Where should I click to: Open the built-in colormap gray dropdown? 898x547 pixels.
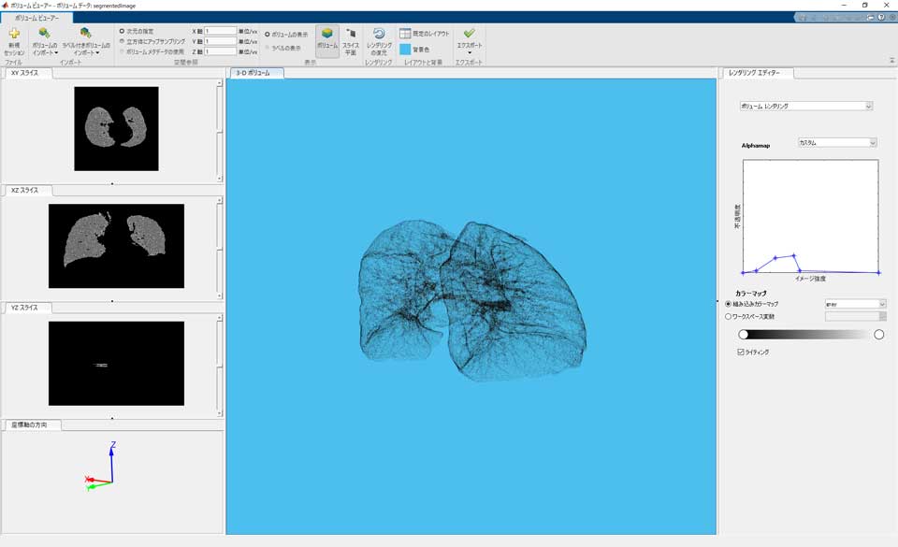tap(854, 304)
